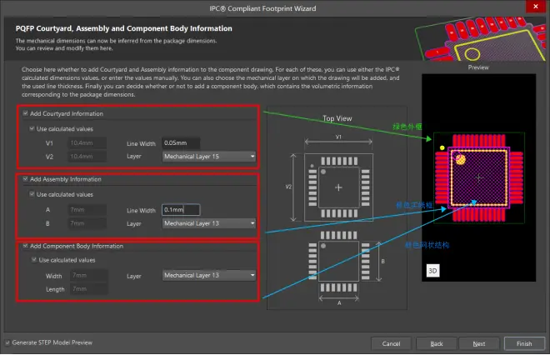
Task: Open Courtyard layer dropdown Mechanical Layer 15
Action: (208, 157)
